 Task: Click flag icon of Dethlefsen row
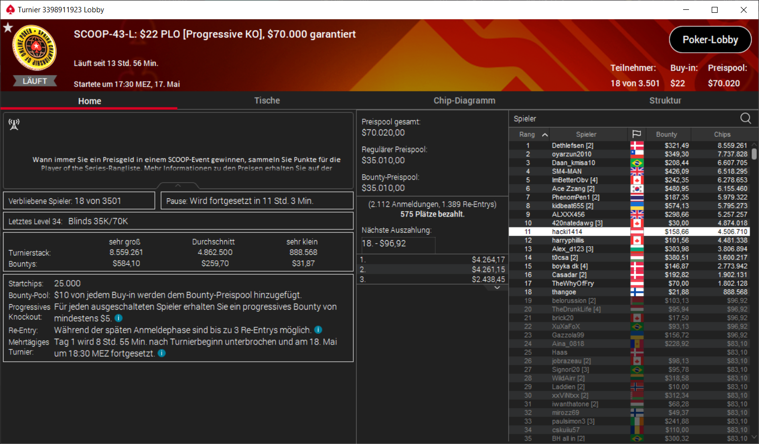[637, 146]
